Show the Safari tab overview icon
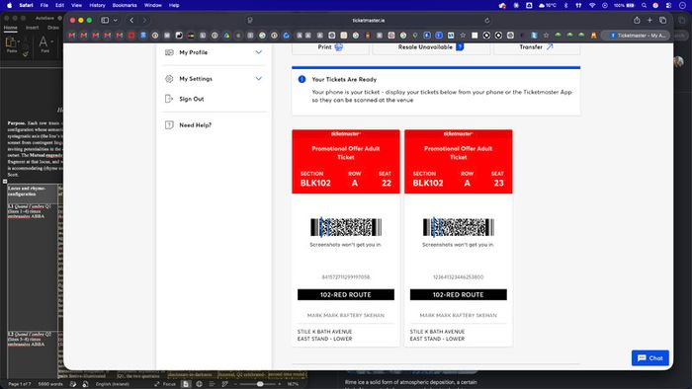 click(663, 21)
